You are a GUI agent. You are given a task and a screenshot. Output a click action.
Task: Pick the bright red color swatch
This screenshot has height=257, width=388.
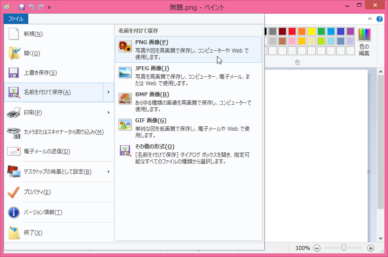click(292, 31)
